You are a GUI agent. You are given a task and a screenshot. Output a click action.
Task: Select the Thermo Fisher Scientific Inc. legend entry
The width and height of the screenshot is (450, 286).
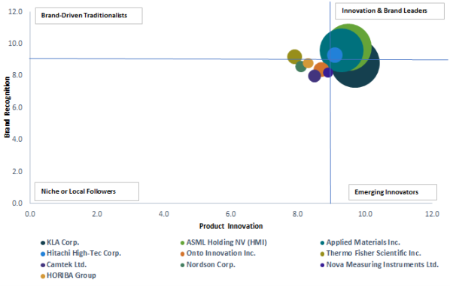tap(370, 254)
